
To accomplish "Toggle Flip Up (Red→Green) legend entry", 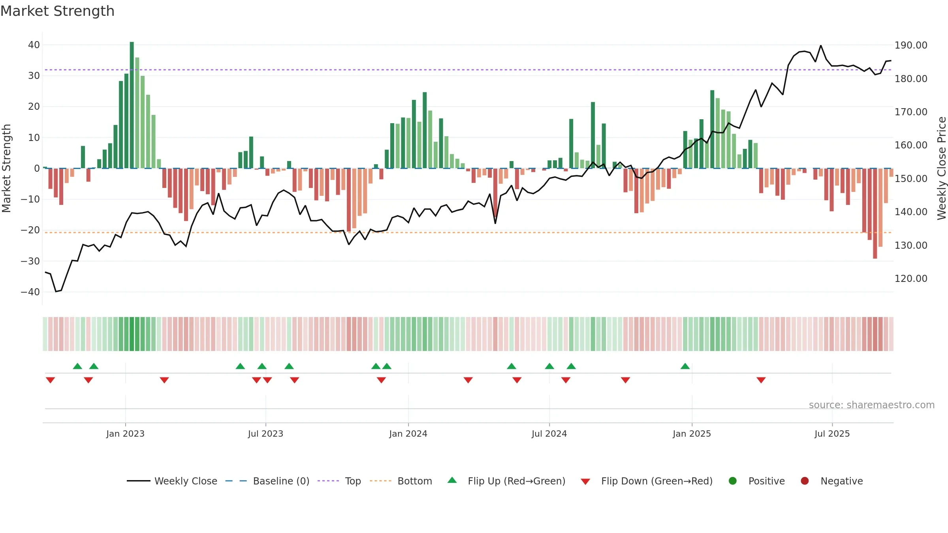I will [506, 481].
